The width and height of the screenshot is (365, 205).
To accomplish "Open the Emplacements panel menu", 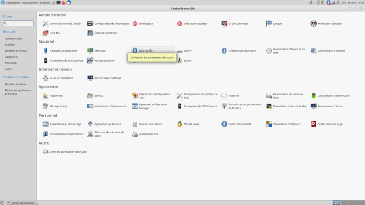I will 30,2.
